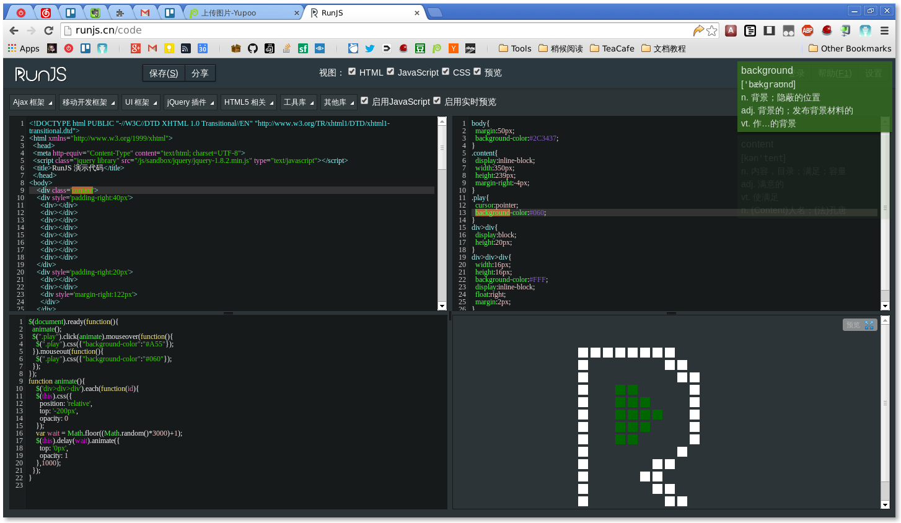The width and height of the screenshot is (901, 523).
Task: Expand the Ajax 框架 dropdown
Action: pos(32,102)
